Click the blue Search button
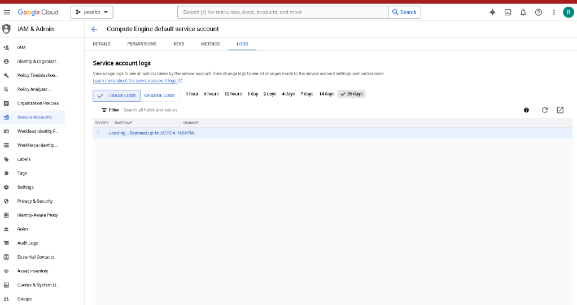The width and height of the screenshot is (577, 305). [404, 12]
